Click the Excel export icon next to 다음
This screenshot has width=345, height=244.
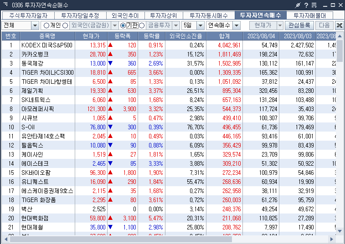(x=339, y=25)
